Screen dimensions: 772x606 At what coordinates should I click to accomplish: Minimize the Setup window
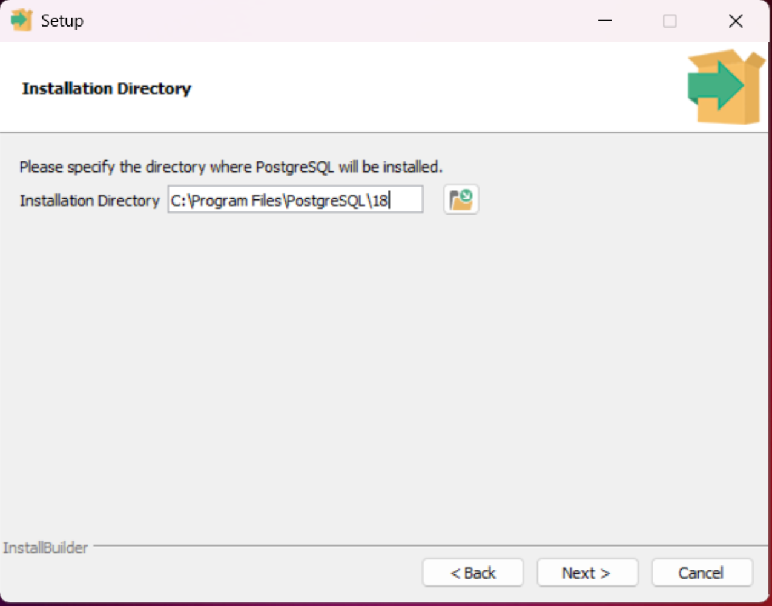pos(605,21)
